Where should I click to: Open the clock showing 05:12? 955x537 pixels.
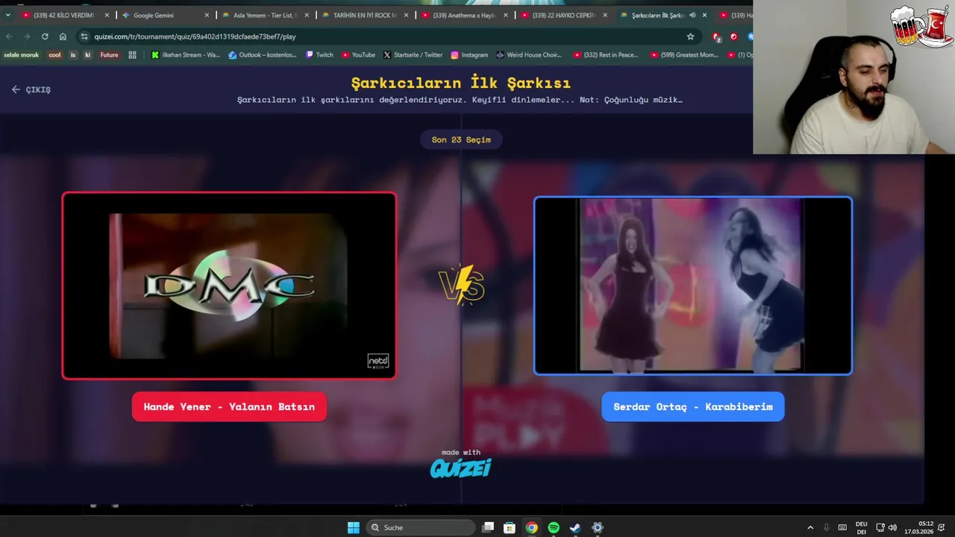pos(918,527)
